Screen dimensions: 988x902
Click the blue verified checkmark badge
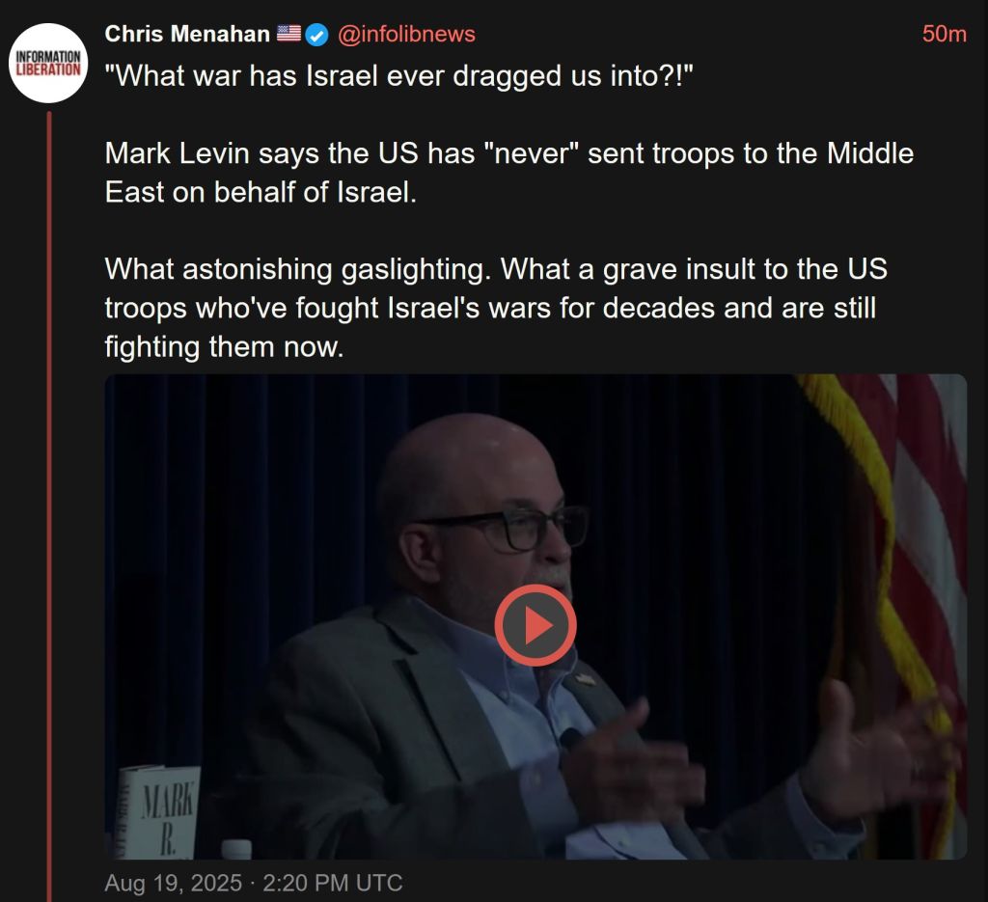316,35
